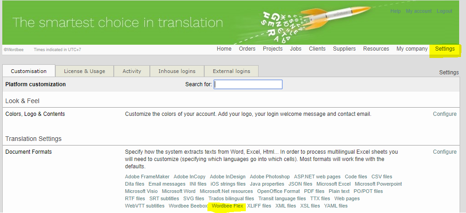The height and width of the screenshot is (213, 466).
Task: Click the XLIFF files format link
Action: [x=259, y=206]
